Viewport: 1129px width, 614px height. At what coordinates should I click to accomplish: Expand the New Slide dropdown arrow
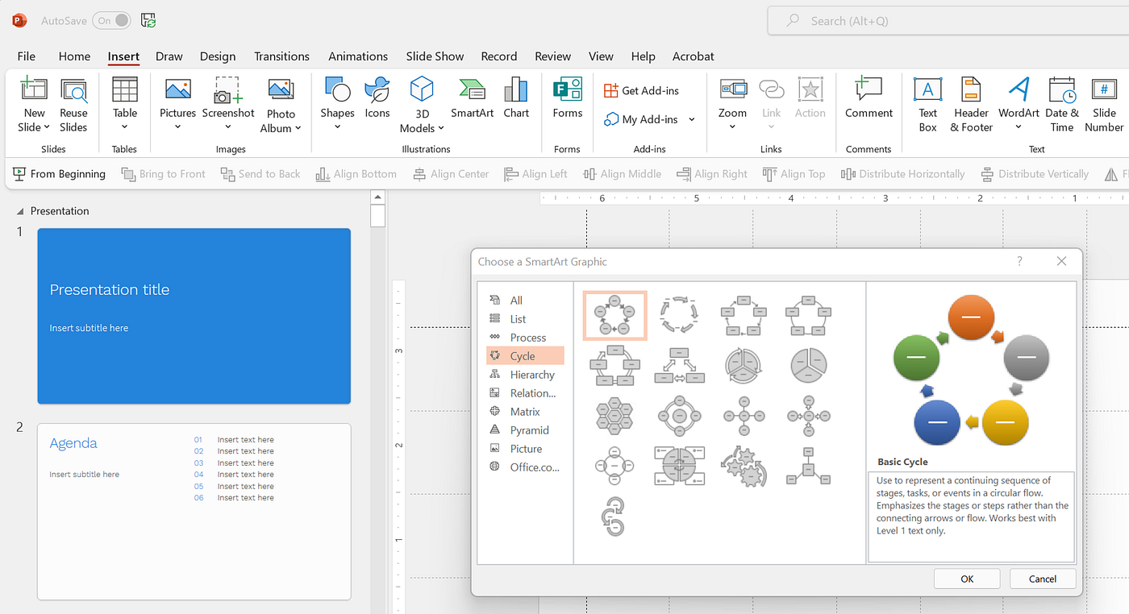click(47, 127)
